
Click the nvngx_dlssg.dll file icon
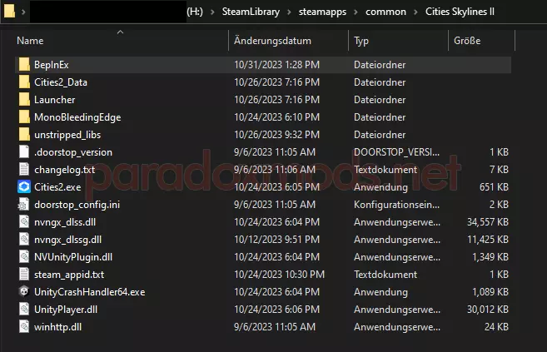[24, 240]
